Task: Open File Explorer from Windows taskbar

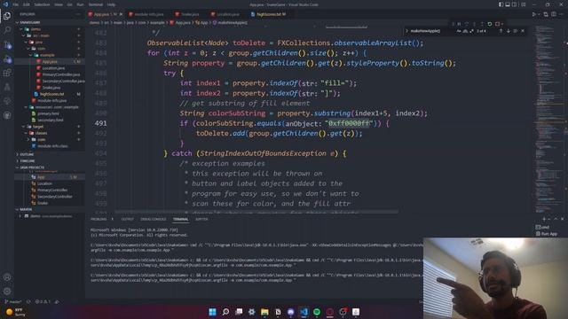Action: [x=264, y=312]
